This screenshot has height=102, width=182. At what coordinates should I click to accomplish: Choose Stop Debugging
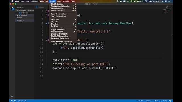click(x=63, y=8)
